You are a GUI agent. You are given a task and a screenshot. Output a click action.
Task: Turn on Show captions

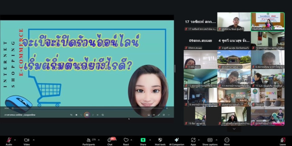(x=210, y=140)
